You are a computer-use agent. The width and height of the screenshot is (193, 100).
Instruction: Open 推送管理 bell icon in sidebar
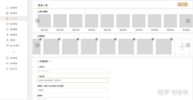(x=7, y=35)
